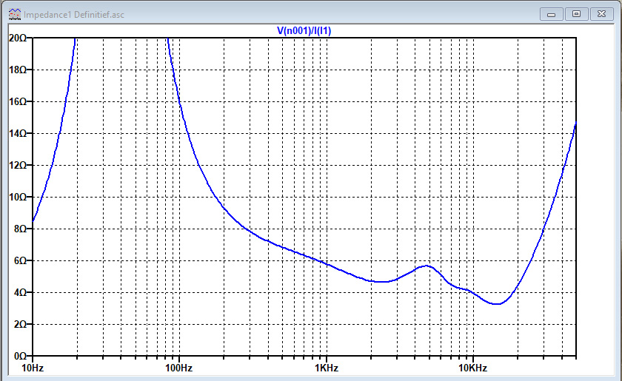Click the 20Ω vertical axis label
The image size is (622, 381).
[18, 38]
